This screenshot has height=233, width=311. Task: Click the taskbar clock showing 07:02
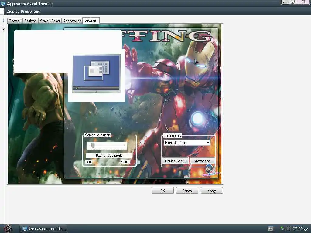pos(300,229)
